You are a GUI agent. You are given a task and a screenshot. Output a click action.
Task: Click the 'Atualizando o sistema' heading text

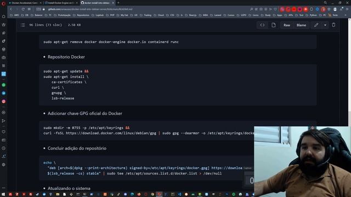pyautogui.click(x=69, y=188)
